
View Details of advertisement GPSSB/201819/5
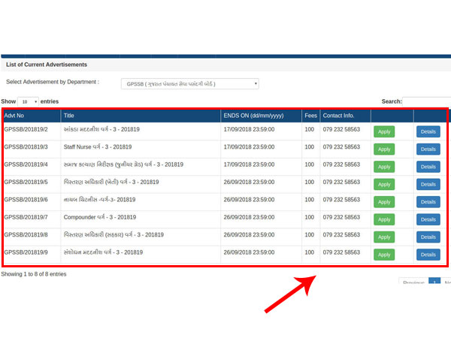point(428,184)
